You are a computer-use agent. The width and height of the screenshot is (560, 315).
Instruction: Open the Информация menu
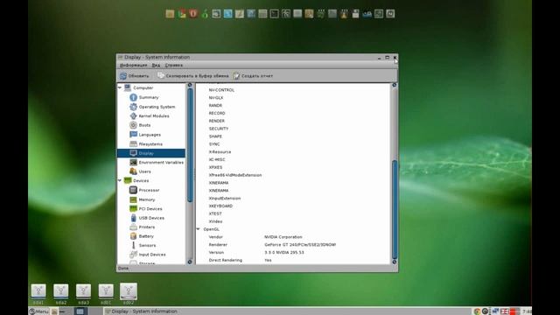(133, 66)
